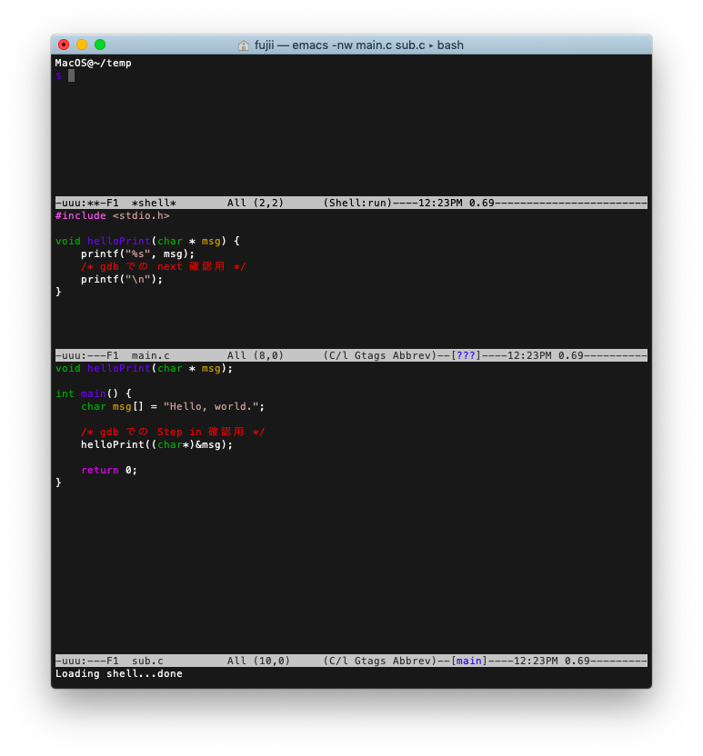Click the yellow minimize window button

click(x=82, y=45)
